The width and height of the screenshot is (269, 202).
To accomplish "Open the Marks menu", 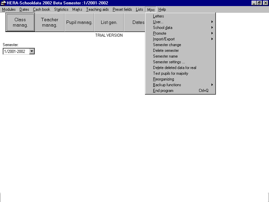I will tap(77, 9).
